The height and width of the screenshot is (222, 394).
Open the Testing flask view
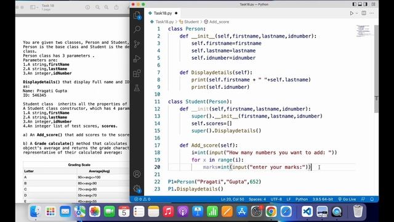[x=137, y=88]
